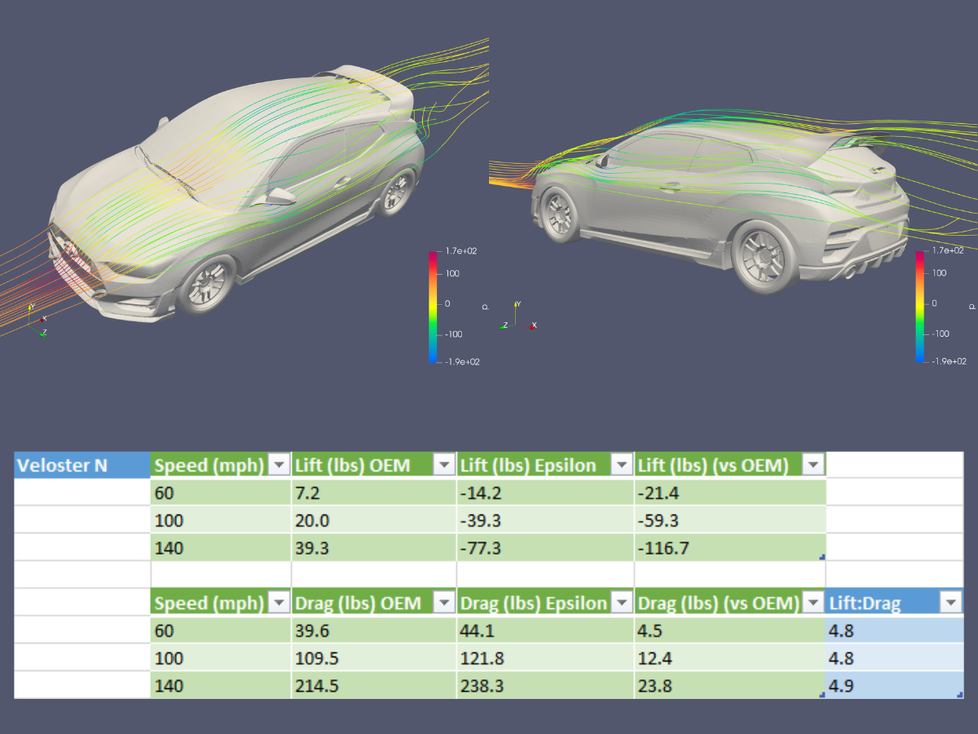Open the Drag (lbs) OEM filter arrow
The height and width of the screenshot is (734, 978).
tap(444, 603)
